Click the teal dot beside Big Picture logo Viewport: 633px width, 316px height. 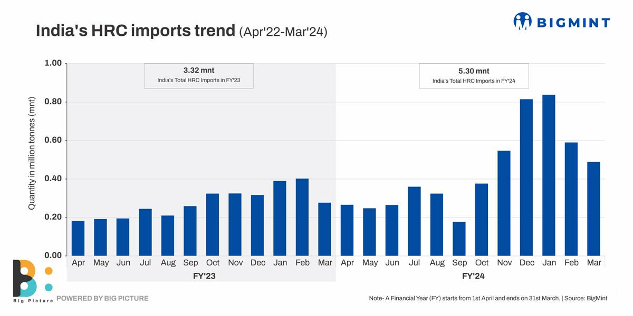tap(49, 288)
